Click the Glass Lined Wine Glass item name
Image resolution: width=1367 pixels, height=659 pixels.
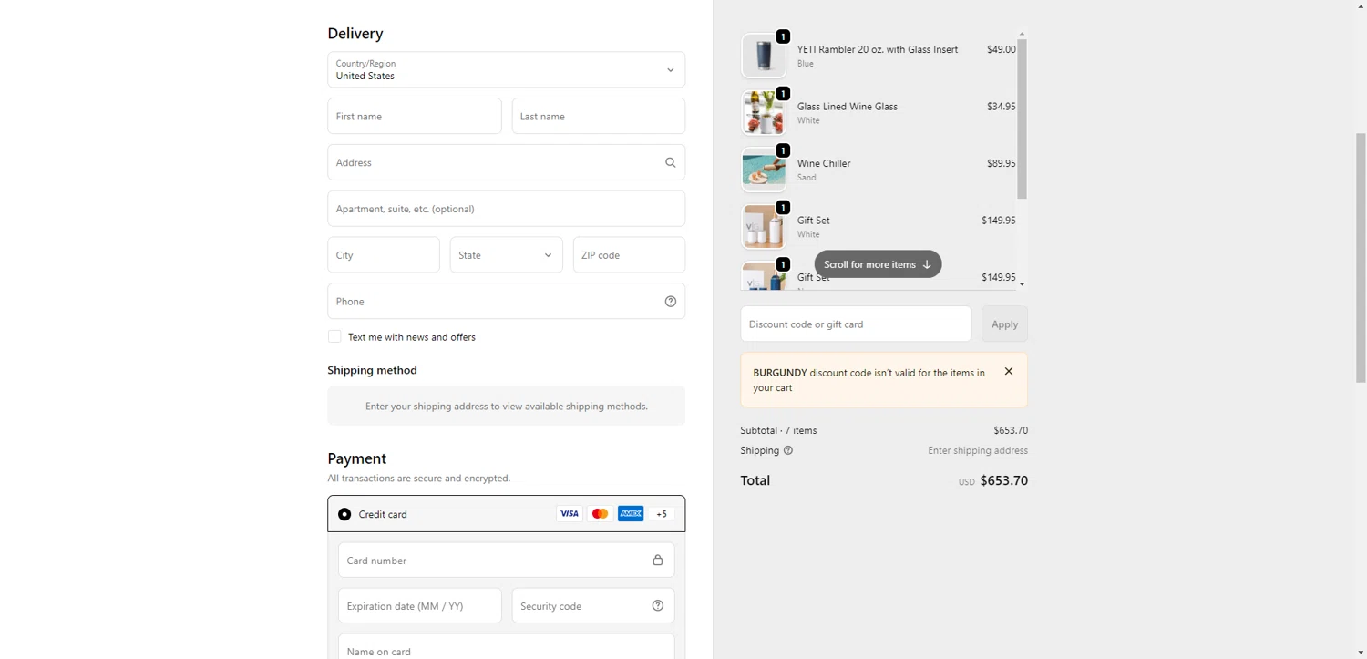[848, 107]
